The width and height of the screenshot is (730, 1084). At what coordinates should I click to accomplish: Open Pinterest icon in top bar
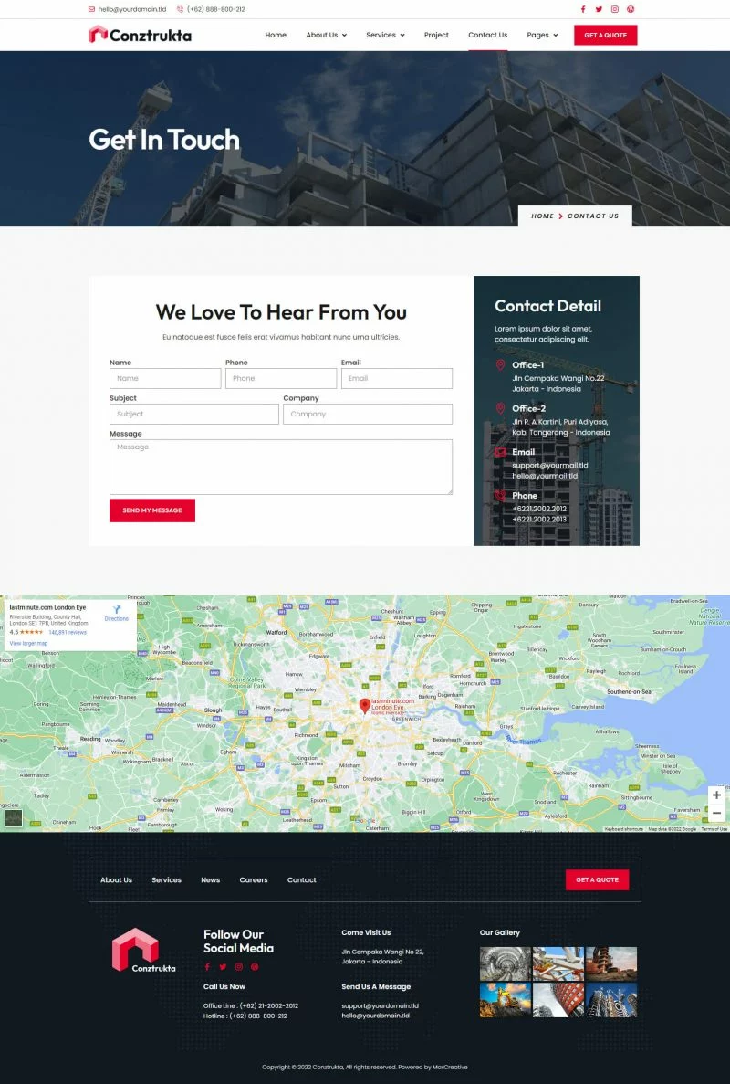(631, 9)
